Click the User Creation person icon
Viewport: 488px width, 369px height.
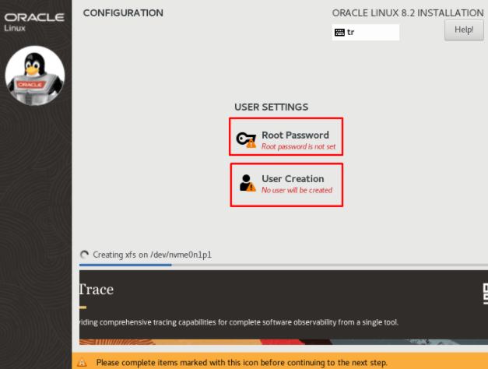click(248, 183)
